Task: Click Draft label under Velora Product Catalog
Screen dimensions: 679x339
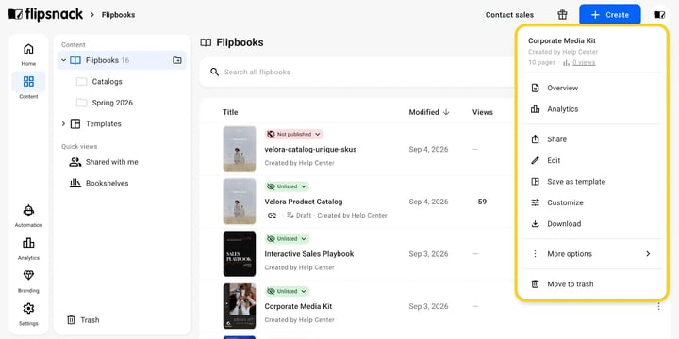Action: click(x=299, y=216)
